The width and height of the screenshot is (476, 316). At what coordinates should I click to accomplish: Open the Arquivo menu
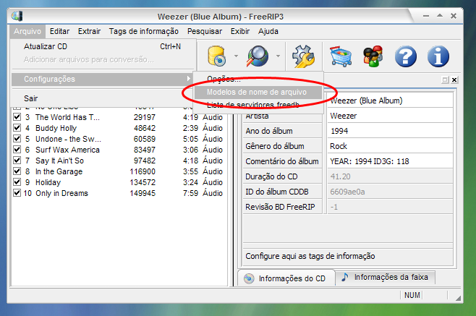27,31
